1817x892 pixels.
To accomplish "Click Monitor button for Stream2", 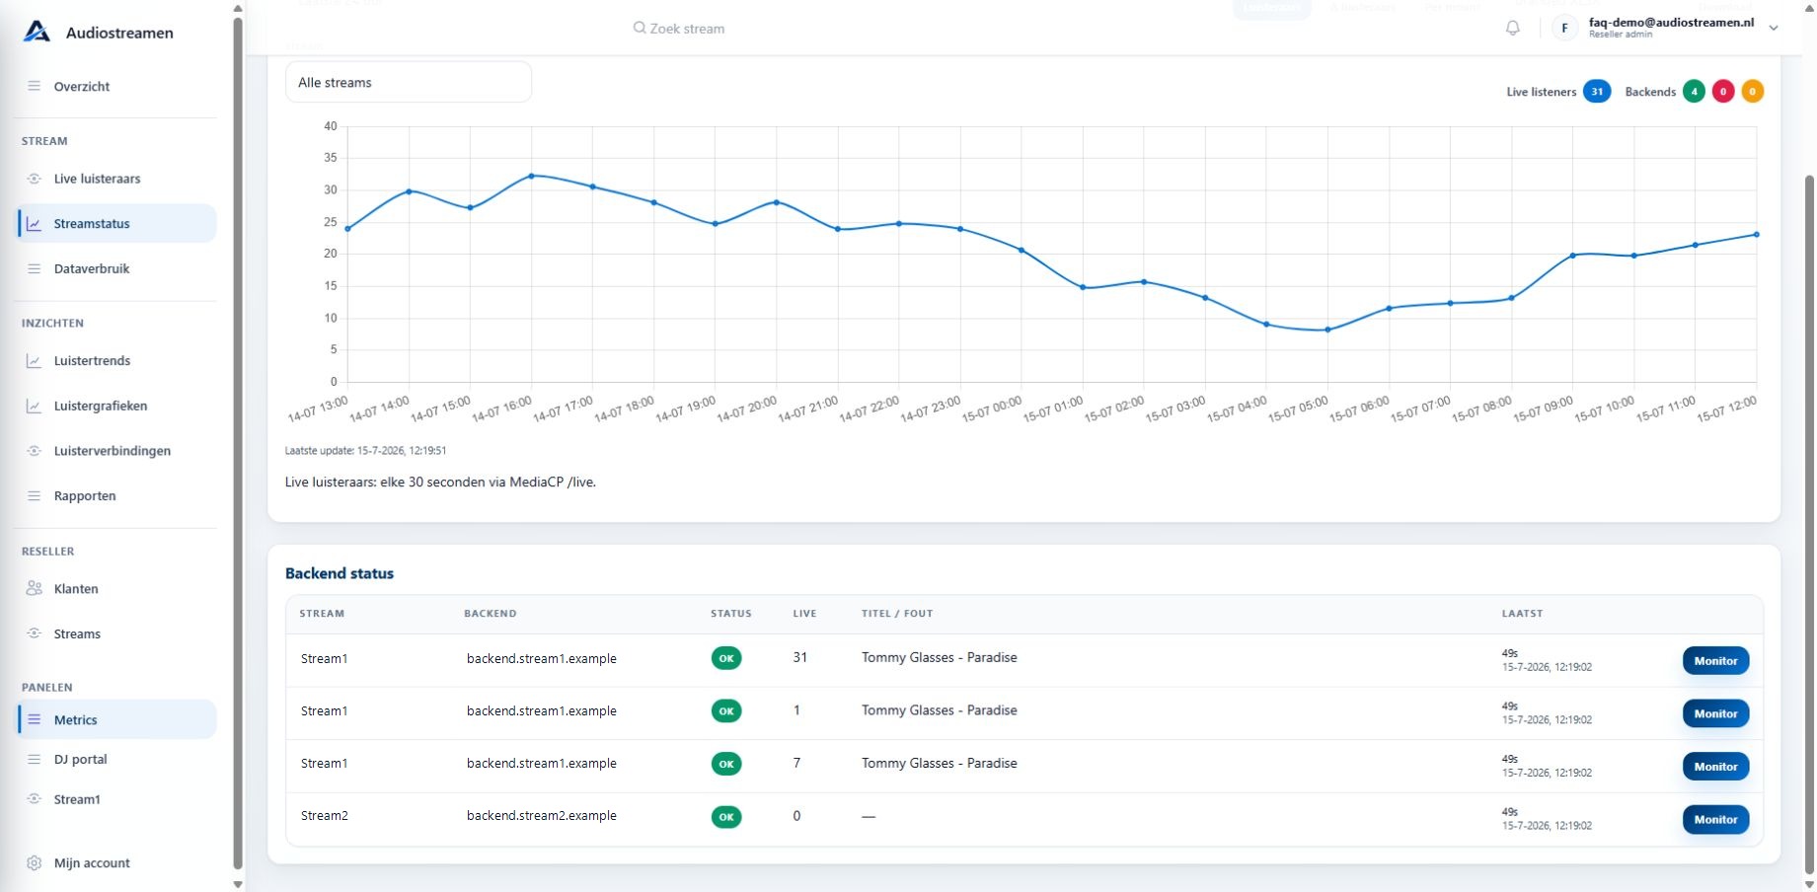I will point(1715,820).
